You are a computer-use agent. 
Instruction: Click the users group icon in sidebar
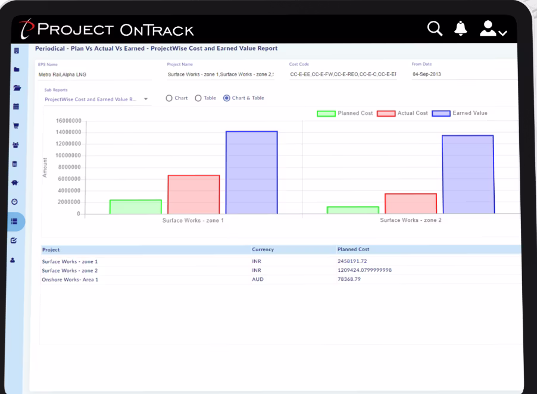15,145
